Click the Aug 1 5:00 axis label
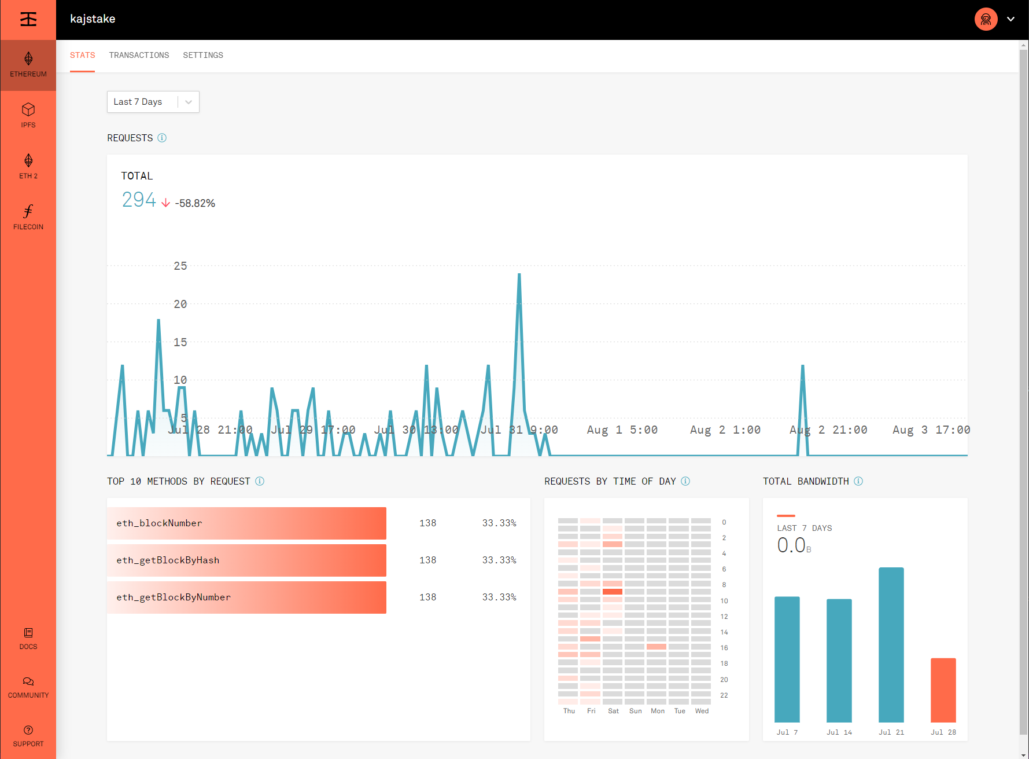 point(622,430)
